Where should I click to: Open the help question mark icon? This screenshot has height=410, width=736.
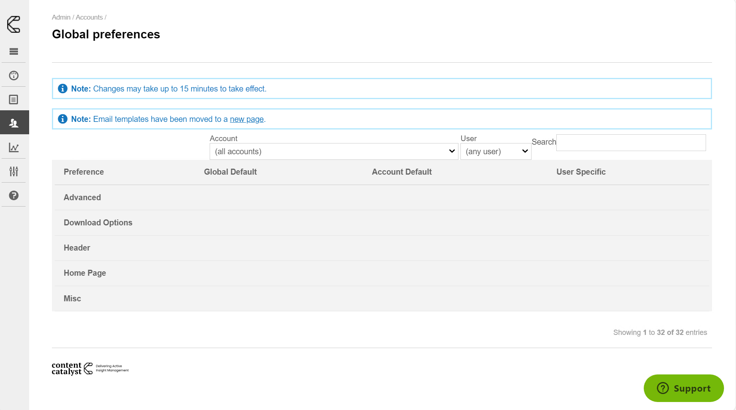point(14,195)
